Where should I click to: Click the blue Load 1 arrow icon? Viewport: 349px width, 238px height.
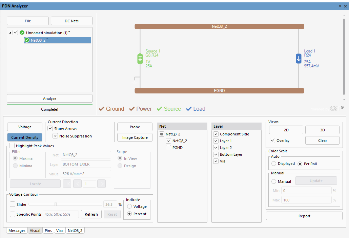[299, 59]
